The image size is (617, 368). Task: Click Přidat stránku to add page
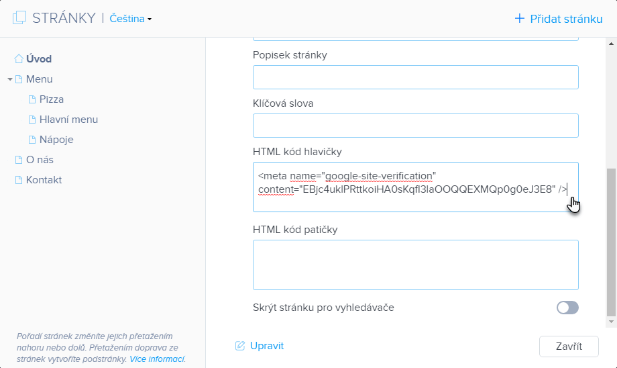[x=558, y=19]
